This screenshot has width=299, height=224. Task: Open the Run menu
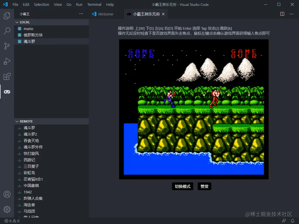click(79, 5)
